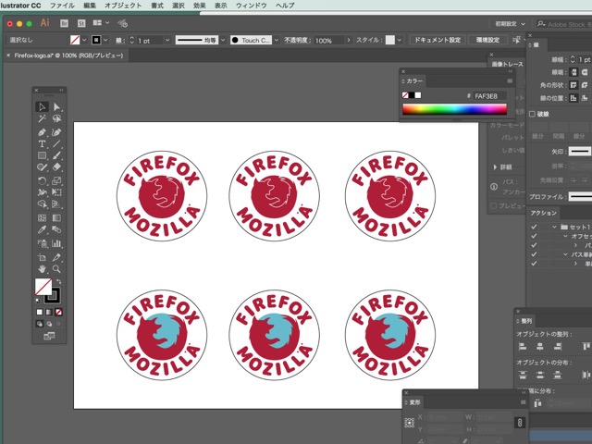Pick the Paintbrush tool
The width and height of the screenshot is (592, 444).
[x=56, y=155]
